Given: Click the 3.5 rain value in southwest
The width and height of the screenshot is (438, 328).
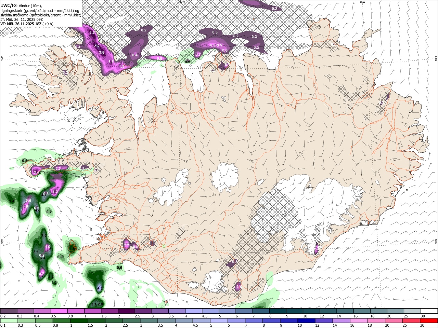Looking at the screenshot, I should point(44,236).
